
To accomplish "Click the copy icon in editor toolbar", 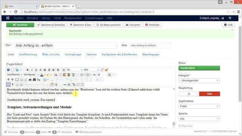I will 60,75.
